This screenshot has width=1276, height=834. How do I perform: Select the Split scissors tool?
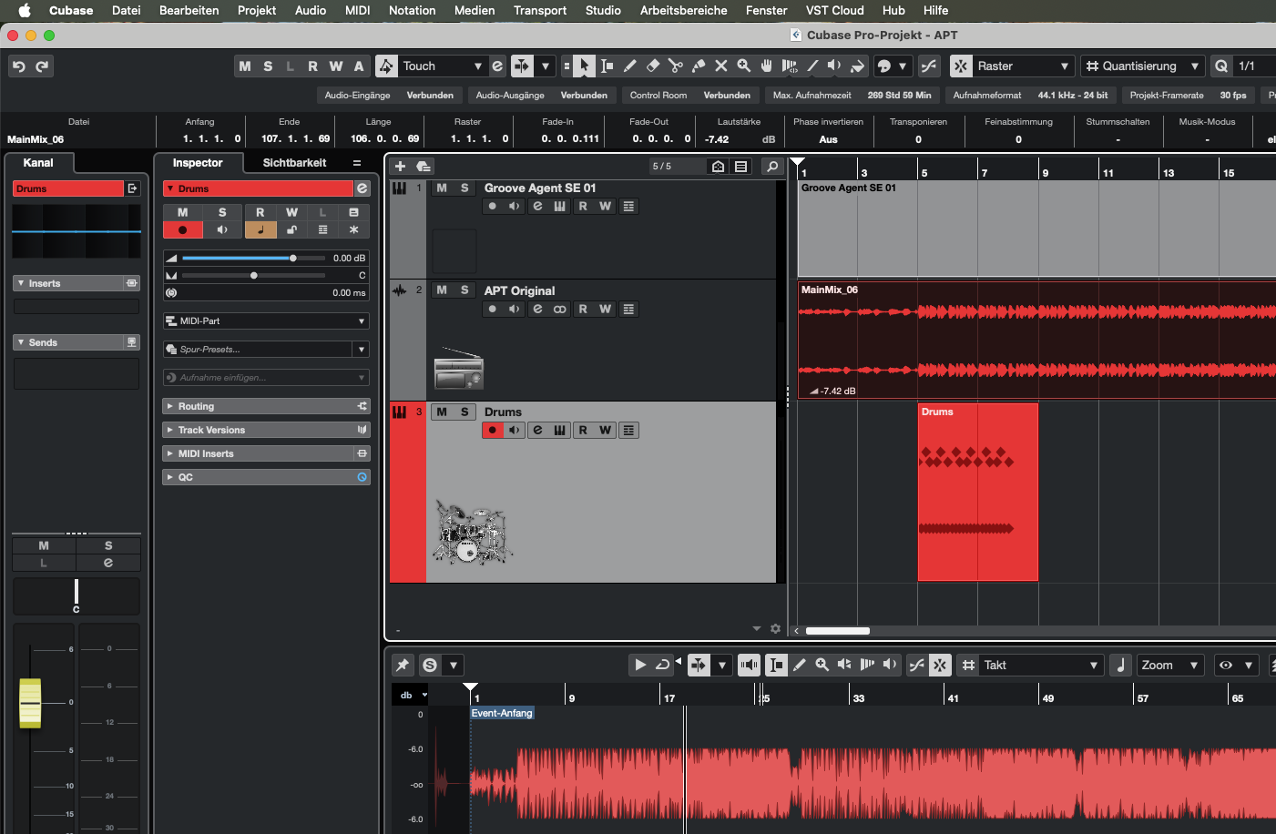pos(676,66)
